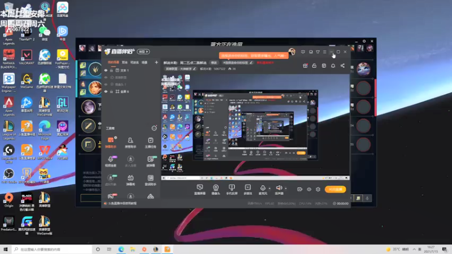Select 文本 1 source row
Image resolution: width=452 pixels, height=254 pixels.
pyautogui.click(x=131, y=70)
